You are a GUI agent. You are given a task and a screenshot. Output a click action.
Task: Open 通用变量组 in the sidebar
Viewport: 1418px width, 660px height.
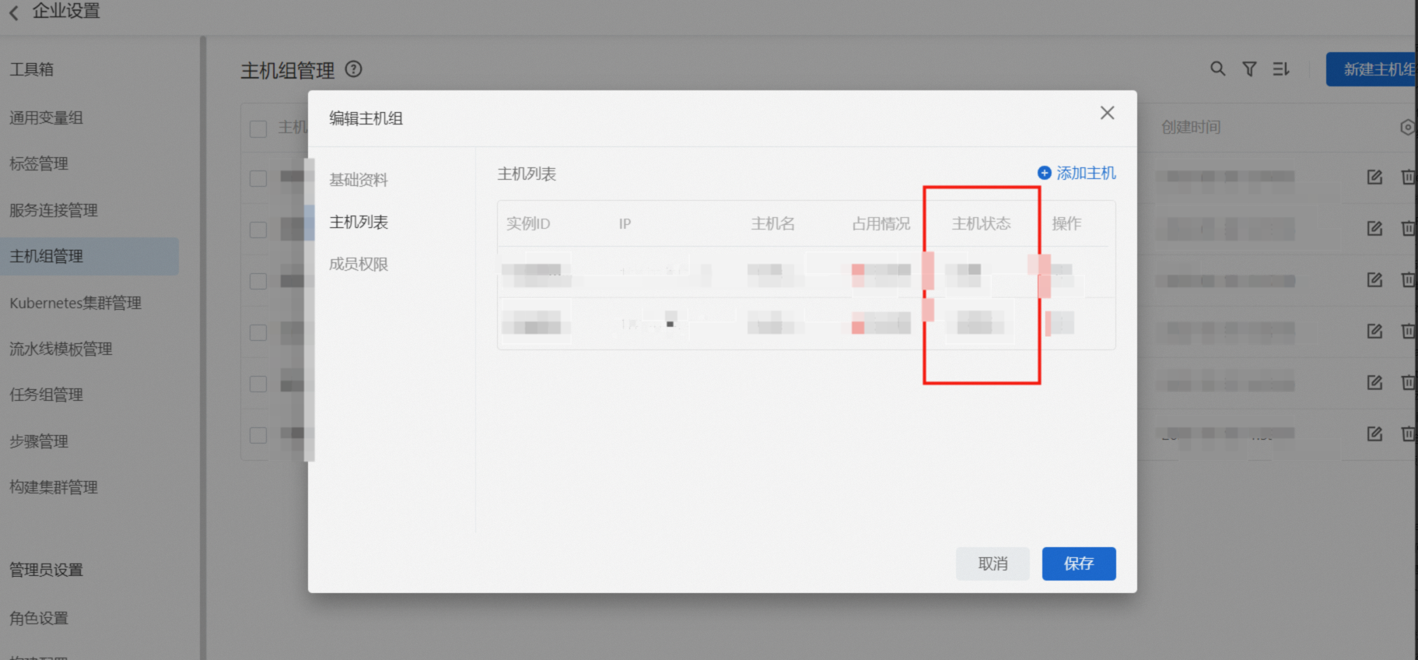click(47, 118)
